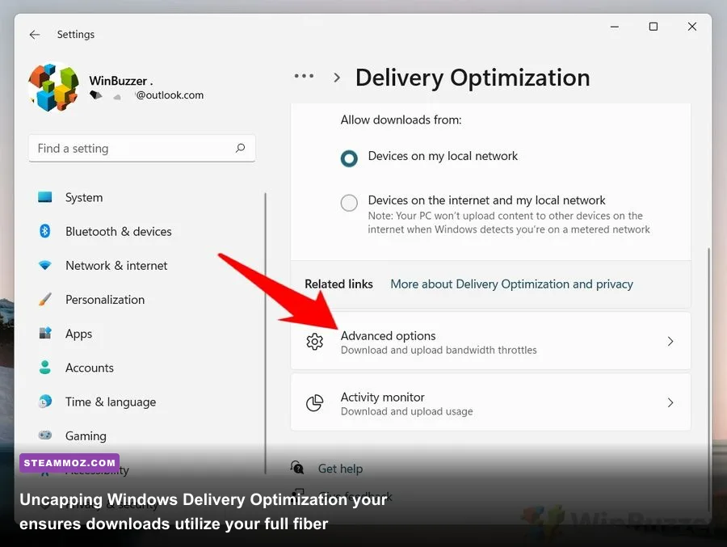The width and height of the screenshot is (727, 547).
Task: Open the Activity monitor row
Action: click(x=490, y=402)
